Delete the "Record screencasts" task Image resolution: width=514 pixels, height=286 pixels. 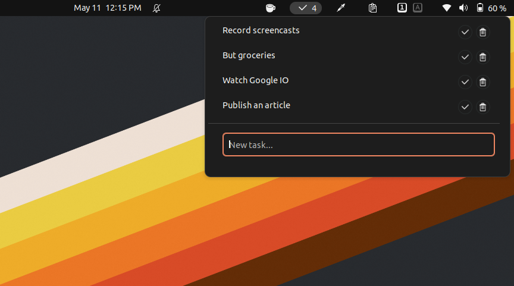[482, 32]
